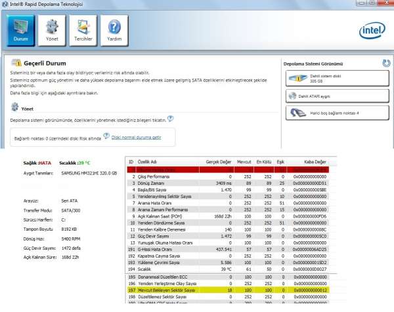Select the Çıkış Performansı row
Image resolution: width=394 pixels, height=312 pixels.
point(228,176)
